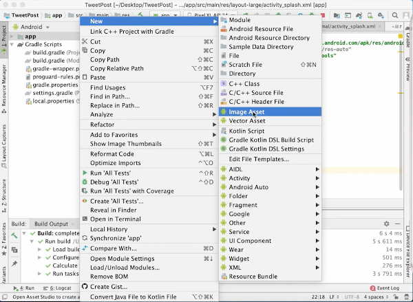Close the activity_splash.xml editor tab
The width and height of the screenshot is (413, 302).
point(379,26)
